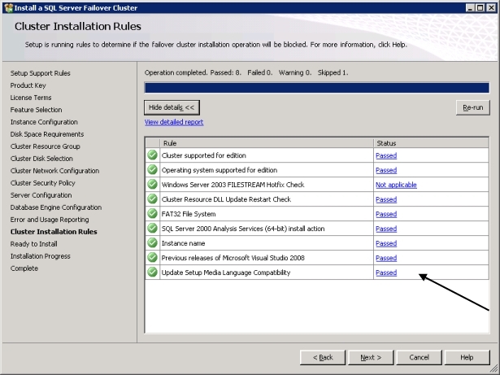Click green check icon next to Instance name rule
Viewport: 500px width, 375px height.
[152, 243]
